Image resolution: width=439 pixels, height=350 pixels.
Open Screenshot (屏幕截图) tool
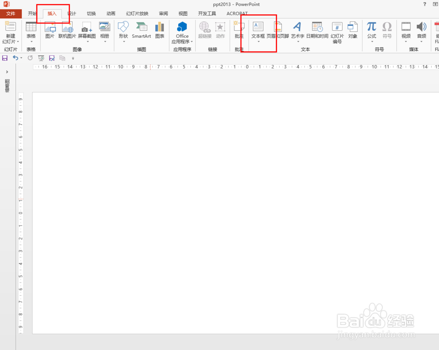tap(87, 27)
